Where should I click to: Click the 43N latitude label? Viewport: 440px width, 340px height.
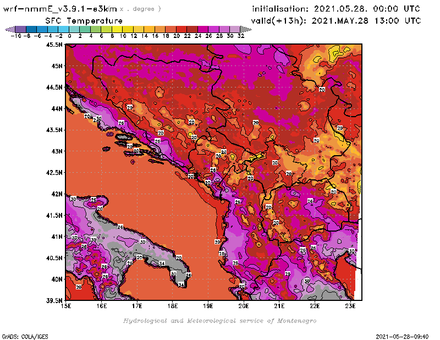[57, 151]
